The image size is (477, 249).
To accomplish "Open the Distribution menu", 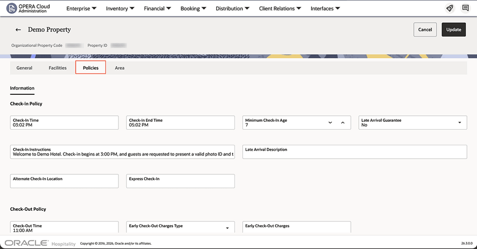I will pyautogui.click(x=232, y=8).
